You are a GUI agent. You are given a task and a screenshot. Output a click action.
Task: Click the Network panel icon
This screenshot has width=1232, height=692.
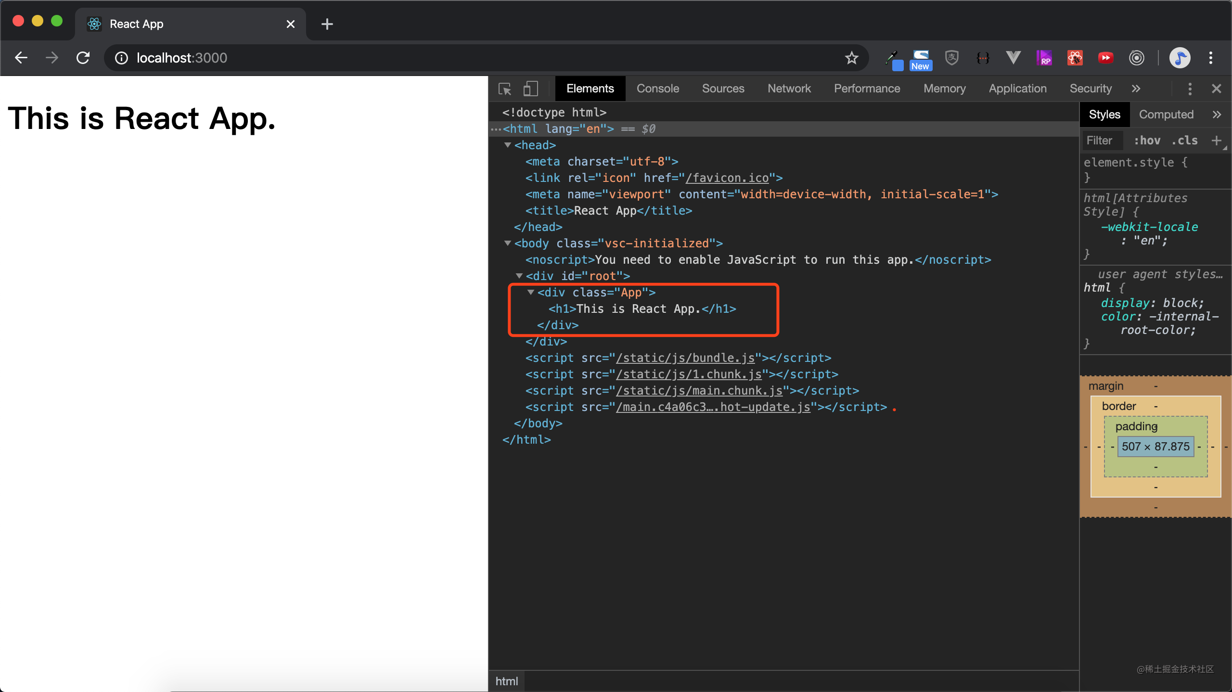pos(789,88)
